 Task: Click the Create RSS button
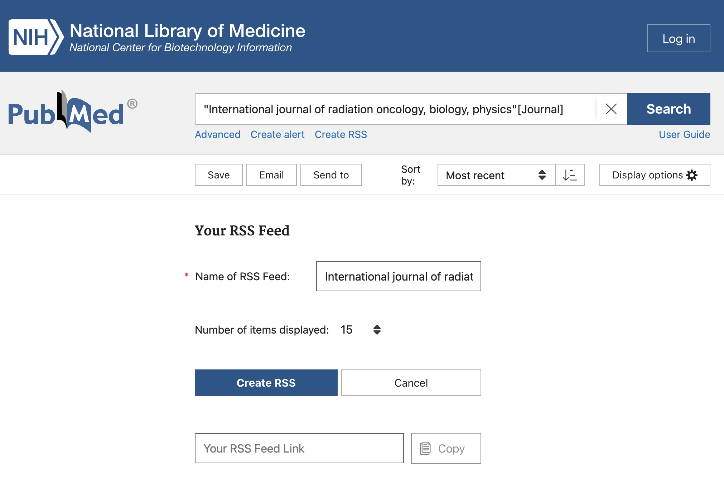click(266, 382)
